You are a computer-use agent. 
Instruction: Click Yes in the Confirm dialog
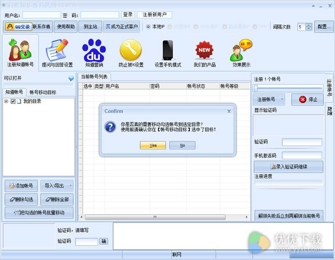pyautogui.click(x=153, y=145)
